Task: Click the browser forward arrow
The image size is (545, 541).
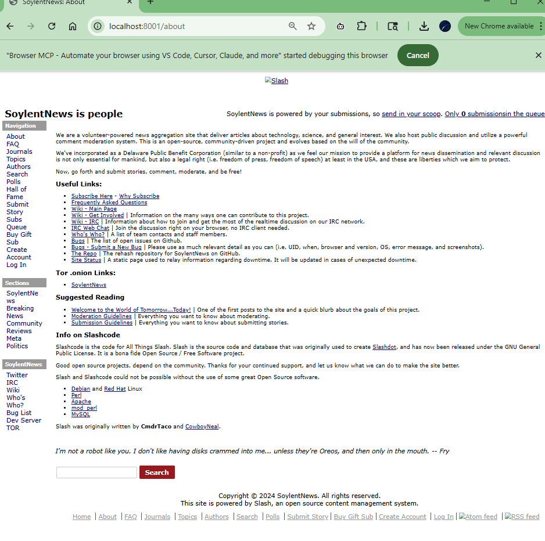Action: coord(31,26)
